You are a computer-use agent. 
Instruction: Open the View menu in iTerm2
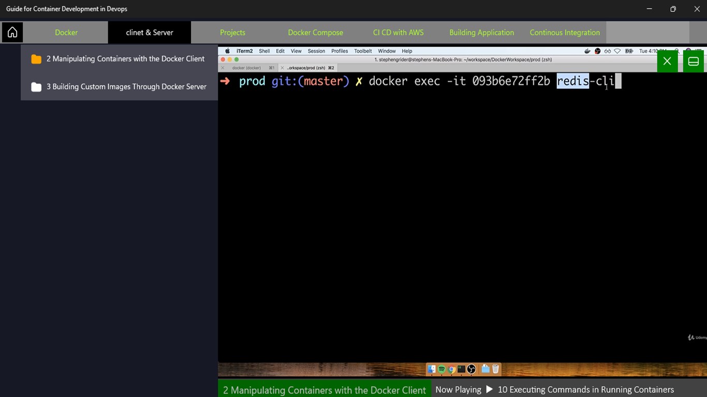(x=296, y=51)
